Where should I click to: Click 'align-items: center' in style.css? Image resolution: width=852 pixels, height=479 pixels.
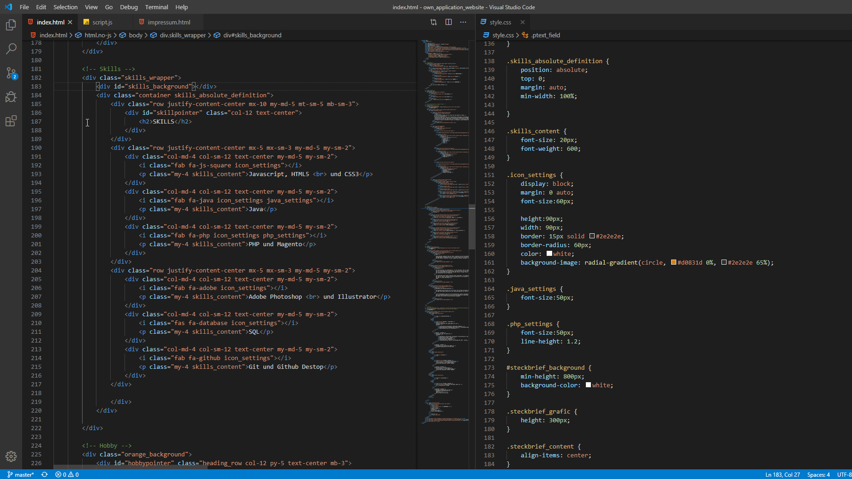[554, 455]
